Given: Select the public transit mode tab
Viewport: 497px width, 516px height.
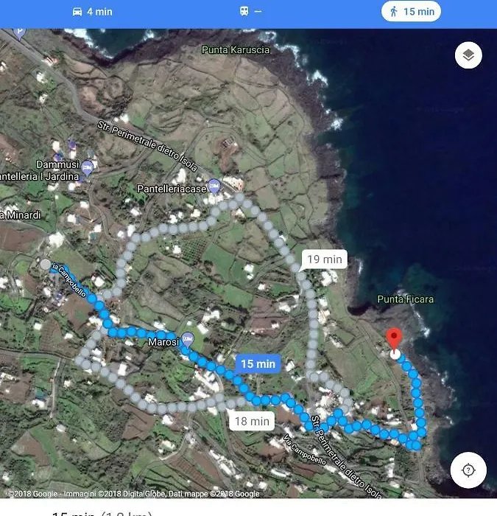Looking at the screenshot, I should point(250,12).
